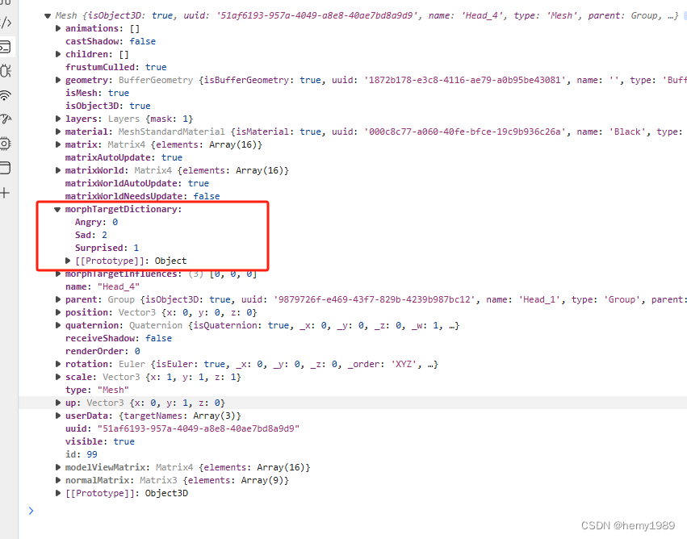Click the 'castShadow: false' row
This screenshot has height=539, width=687.
pos(111,41)
